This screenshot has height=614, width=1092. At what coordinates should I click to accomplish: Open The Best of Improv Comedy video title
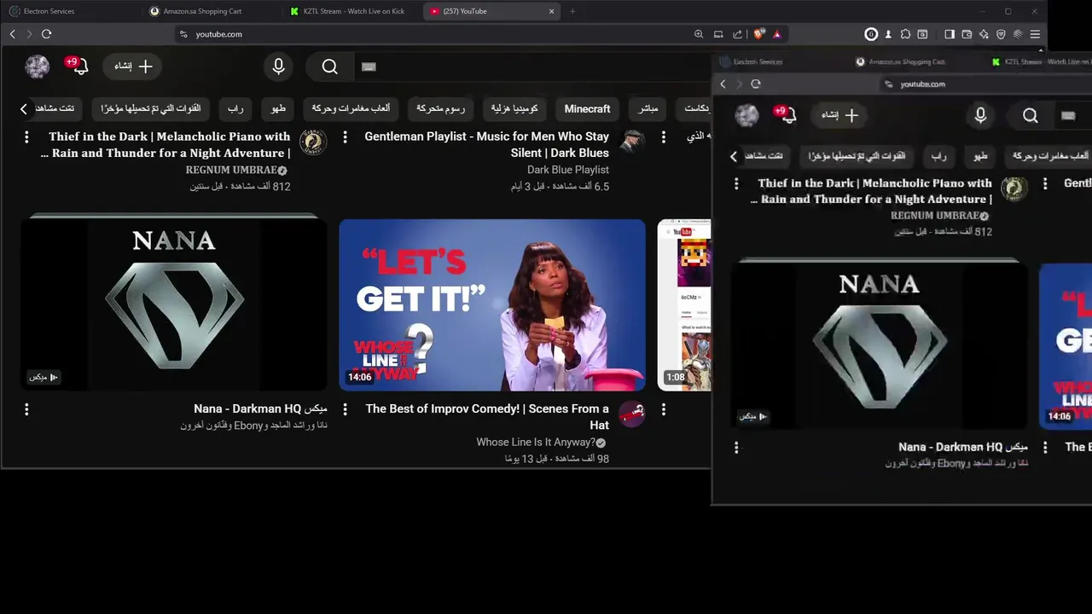click(x=487, y=416)
